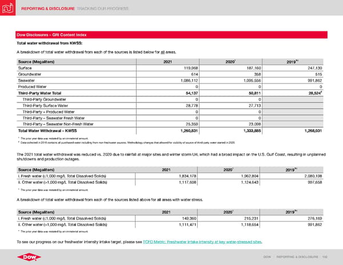The height and width of the screenshot is (265, 343).
Task: Select the 2020 Surface value 187,160
Action: [x=254, y=68]
